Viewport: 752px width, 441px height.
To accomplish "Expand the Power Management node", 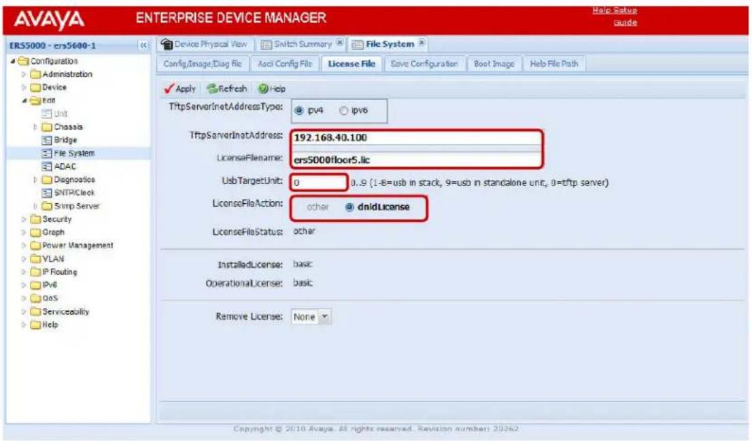I will pos(24,245).
